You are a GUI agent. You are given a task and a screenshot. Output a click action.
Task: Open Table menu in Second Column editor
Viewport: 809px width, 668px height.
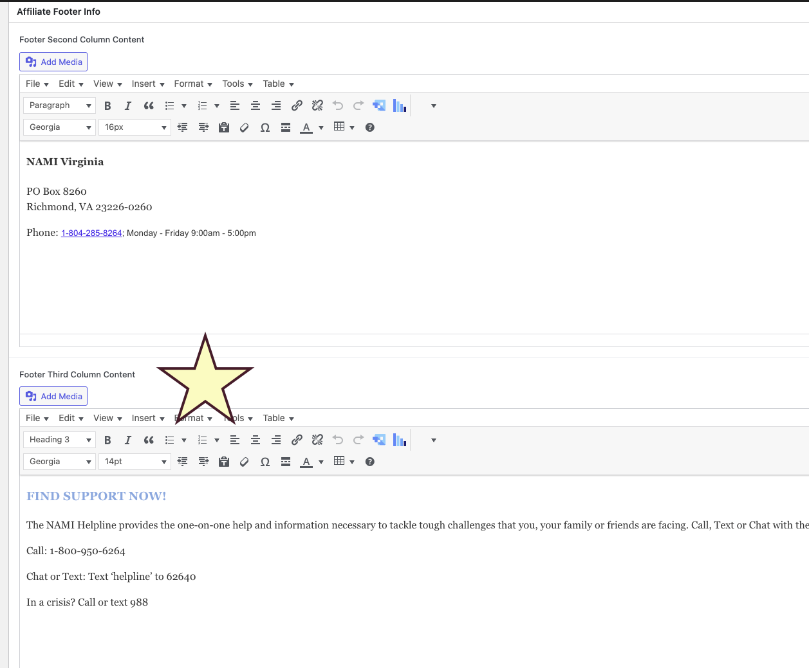pyautogui.click(x=278, y=84)
